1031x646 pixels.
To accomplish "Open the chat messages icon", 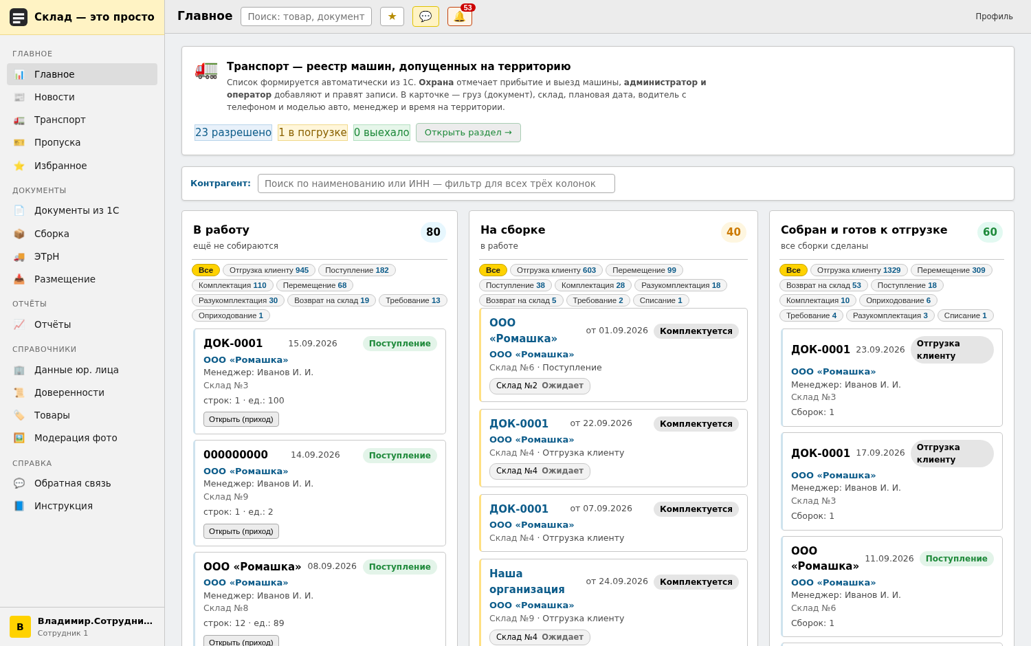I will click(x=425, y=16).
